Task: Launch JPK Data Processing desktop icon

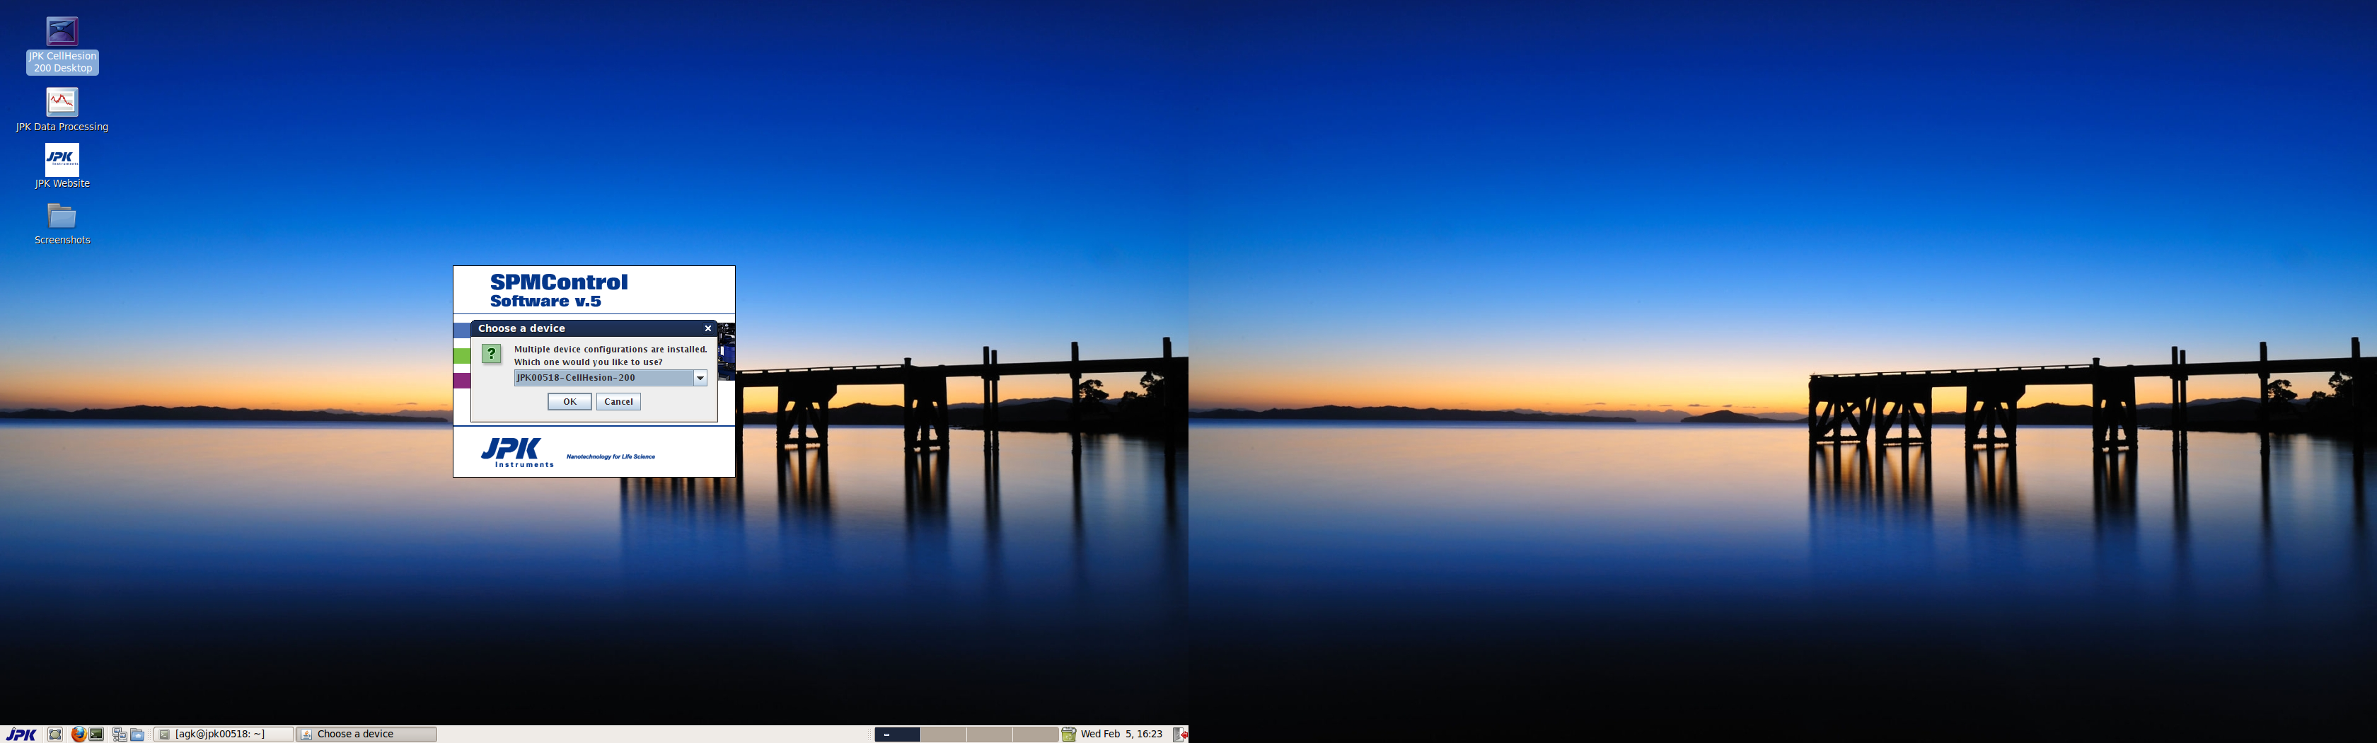Action: (x=62, y=110)
